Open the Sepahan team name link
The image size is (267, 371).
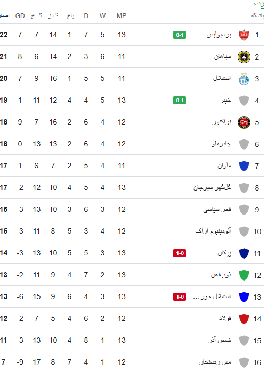click(222, 57)
